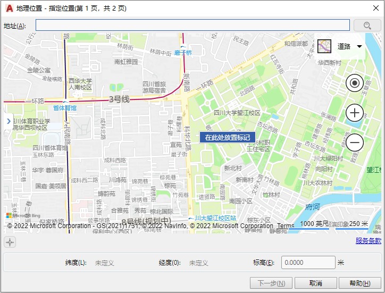Click the 华宇·蓉国府 map label
Image resolution: width=385 pixels, height=293 pixels.
coord(48,170)
